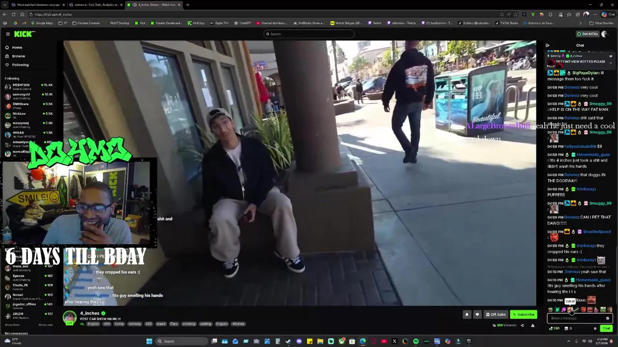The width and height of the screenshot is (618, 347).
Task: Open Steam from the taskbar
Action: (288, 341)
